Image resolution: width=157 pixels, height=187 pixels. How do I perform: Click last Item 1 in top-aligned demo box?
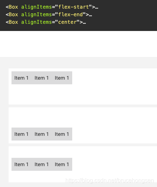click(x=62, y=78)
